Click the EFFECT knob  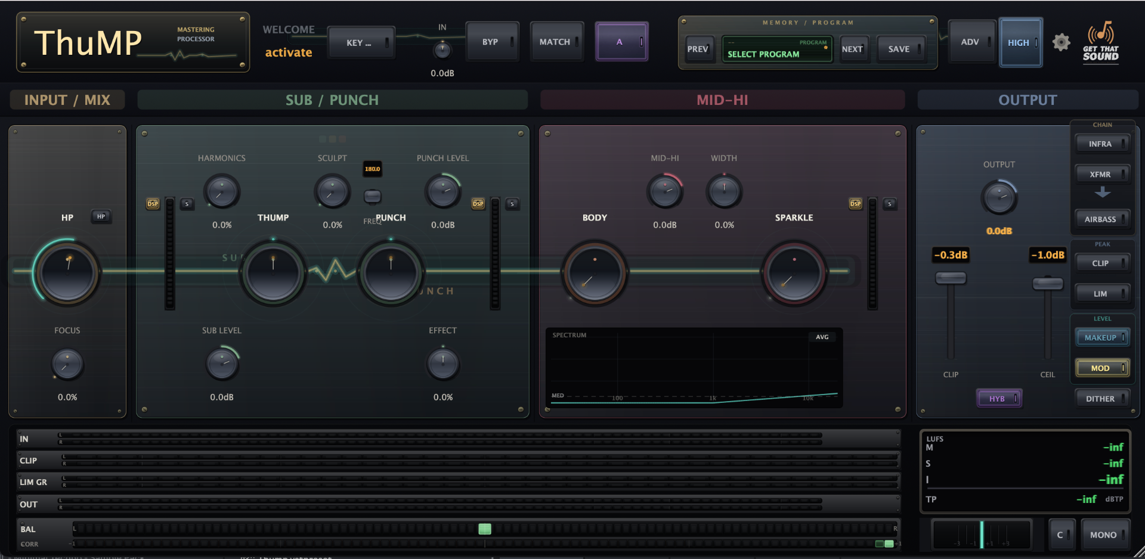(x=442, y=364)
